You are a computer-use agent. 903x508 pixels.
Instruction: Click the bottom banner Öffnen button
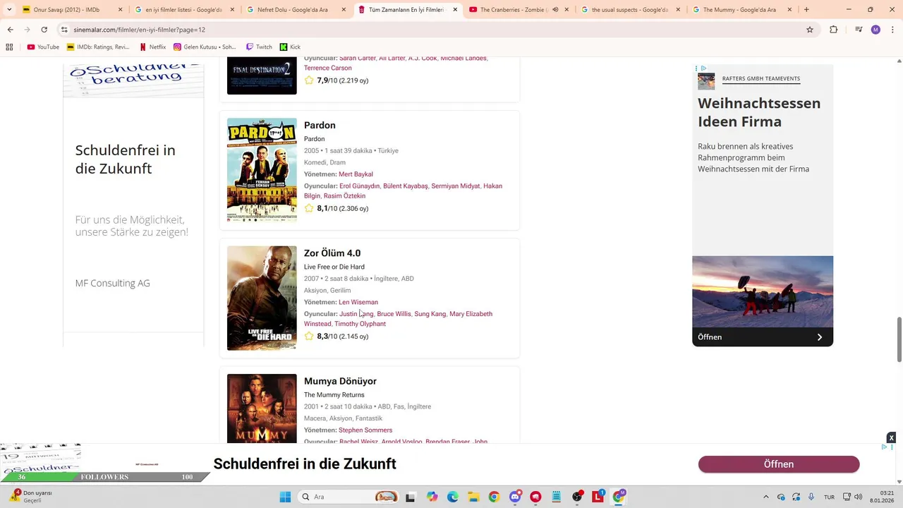pyautogui.click(x=779, y=464)
